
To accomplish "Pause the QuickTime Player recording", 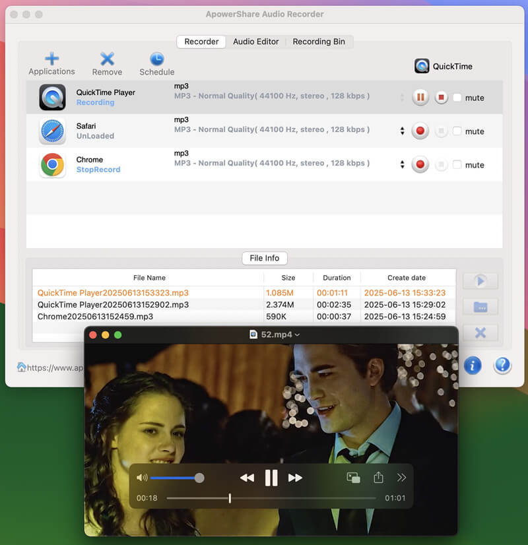I will [x=420, y=98].
